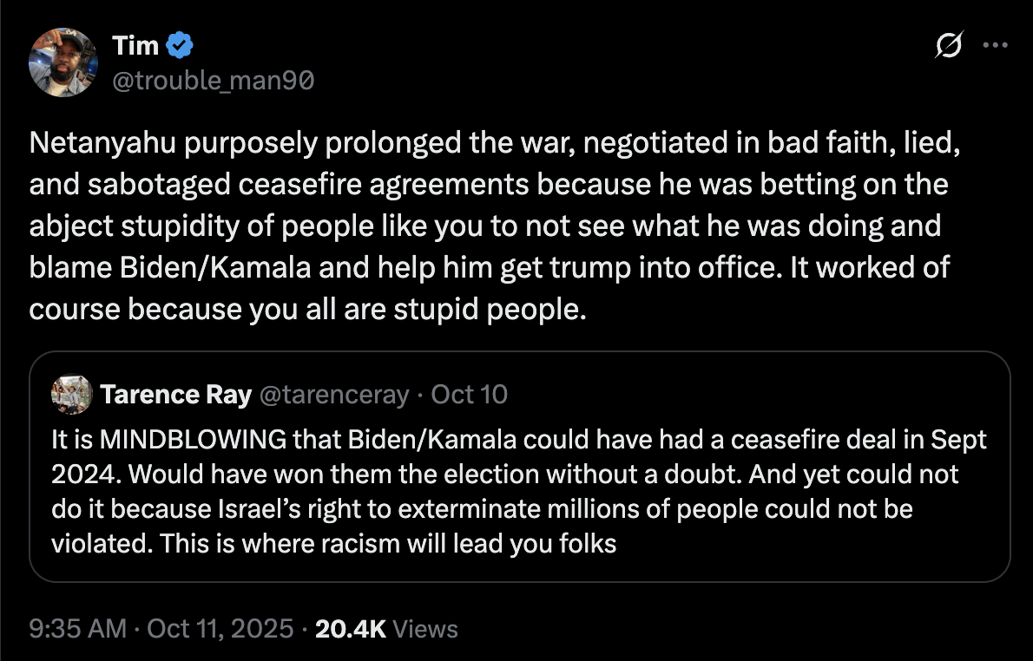Visit the @trouble_man90 handle

coord(213,81)
